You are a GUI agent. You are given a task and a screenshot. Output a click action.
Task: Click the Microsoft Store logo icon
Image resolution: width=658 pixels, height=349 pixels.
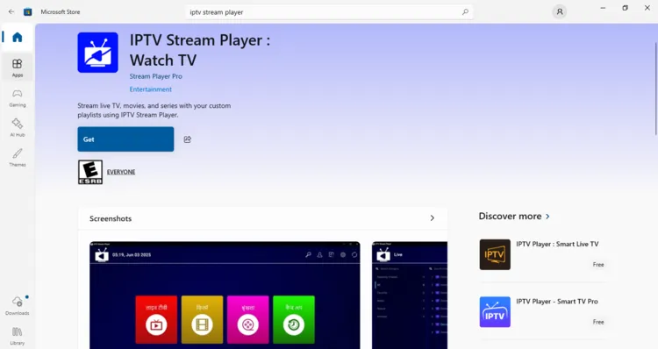pos(28,11)
